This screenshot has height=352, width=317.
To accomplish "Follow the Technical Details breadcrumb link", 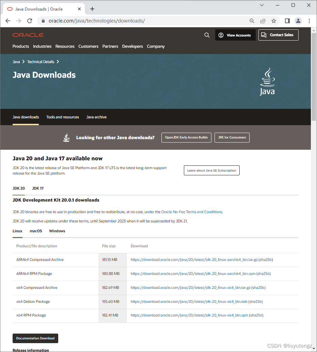I will (41, 62).
